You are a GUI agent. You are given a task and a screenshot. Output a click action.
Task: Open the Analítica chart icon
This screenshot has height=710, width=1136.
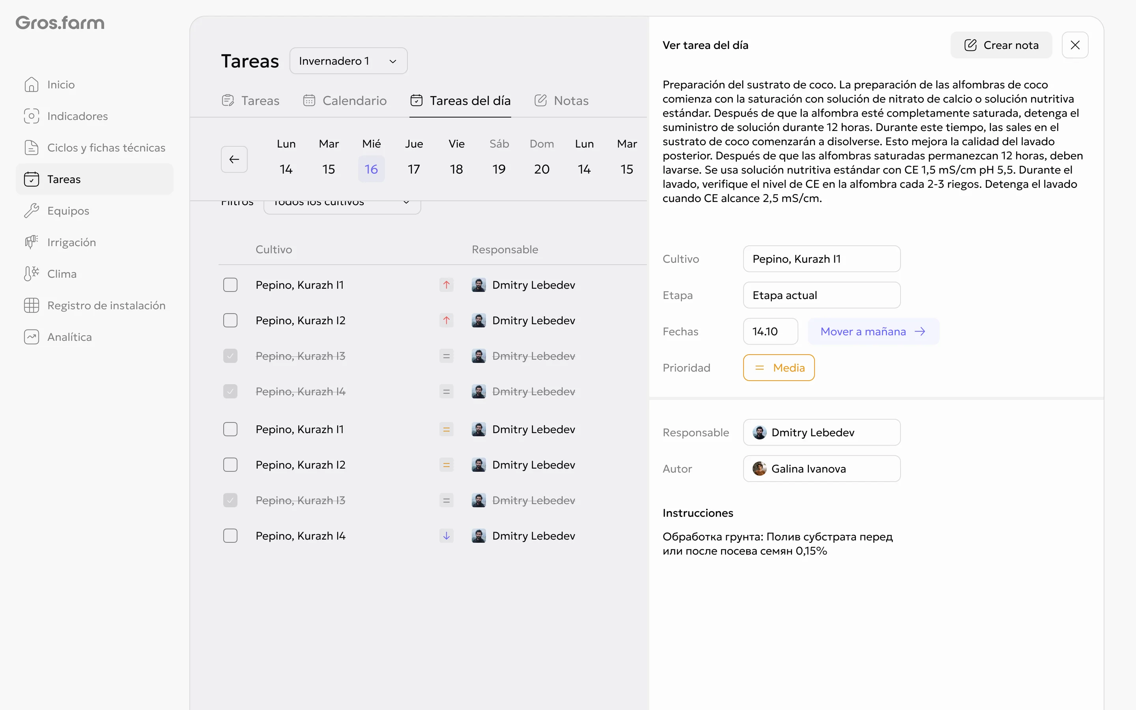32,337
